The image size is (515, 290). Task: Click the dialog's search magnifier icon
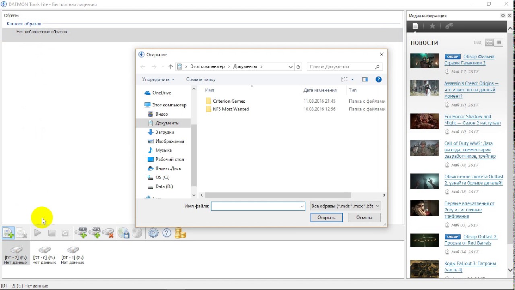click(x=377, y=67)
